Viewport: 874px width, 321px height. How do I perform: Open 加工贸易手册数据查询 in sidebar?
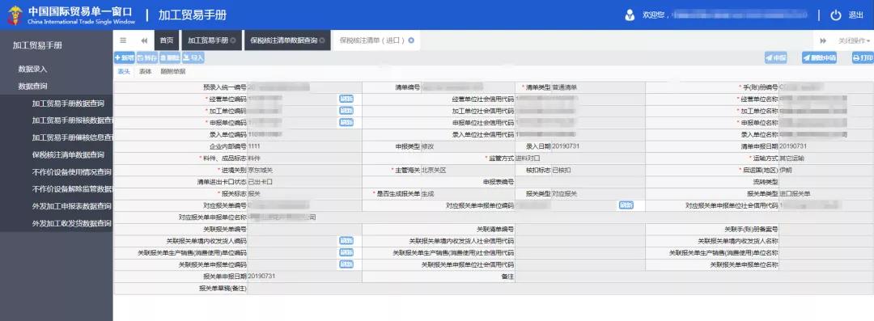pyautogui.click(x=68, y=103)
